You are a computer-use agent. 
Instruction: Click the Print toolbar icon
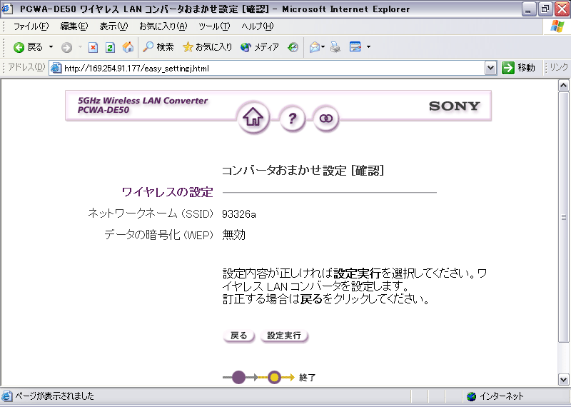[x=335, y=47]
